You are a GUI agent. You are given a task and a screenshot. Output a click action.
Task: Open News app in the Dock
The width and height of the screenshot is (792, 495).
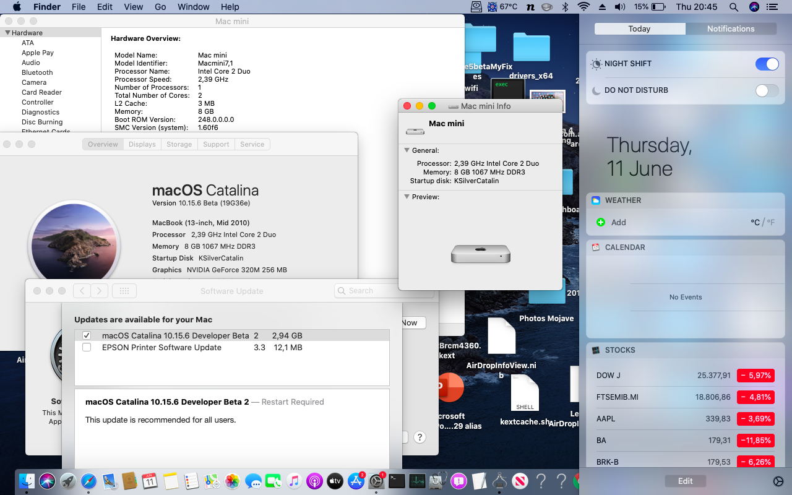click(x=520, y=481)
